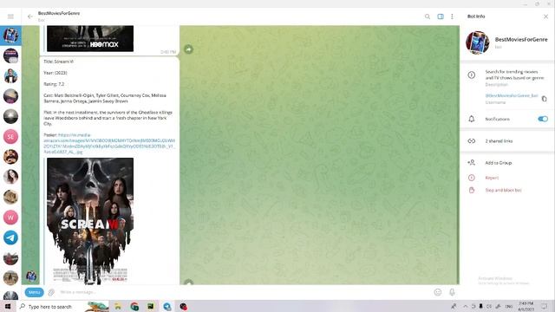Image resolution: width=555 pixels, height=312 pixels.
Task: Open the 2 shared links entry
Action: point(506,140)
